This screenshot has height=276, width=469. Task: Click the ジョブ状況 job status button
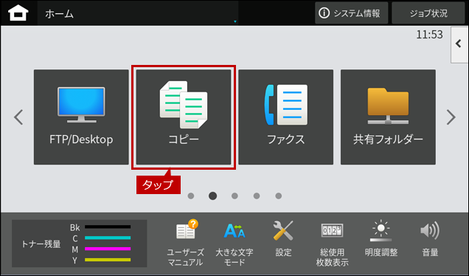[x=428, y=13]
